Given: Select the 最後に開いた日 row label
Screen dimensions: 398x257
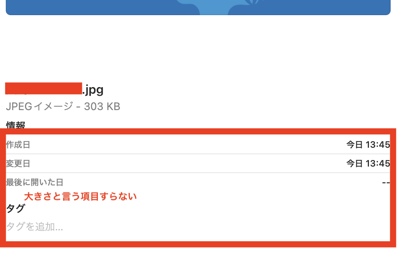Looking at the screenshot, I should [34, 183].
